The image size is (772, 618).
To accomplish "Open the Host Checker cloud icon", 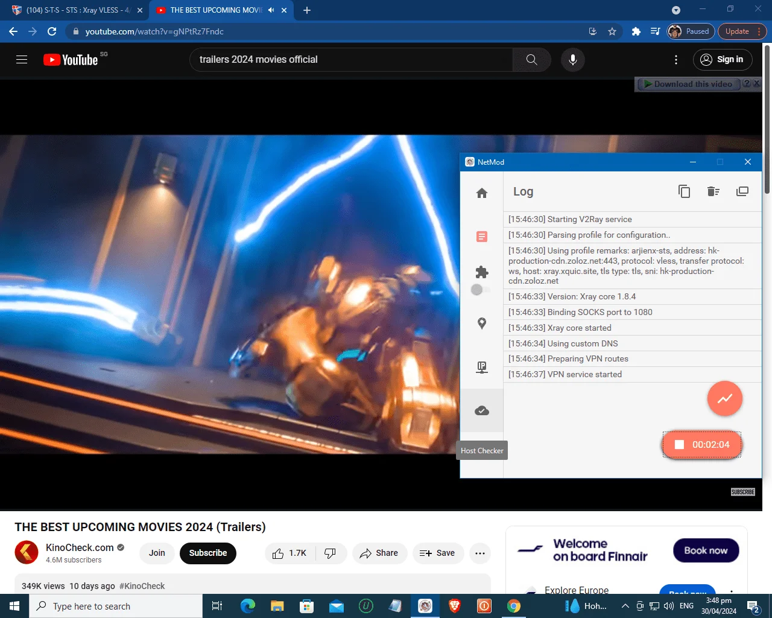I will click(x=482, y=411).
